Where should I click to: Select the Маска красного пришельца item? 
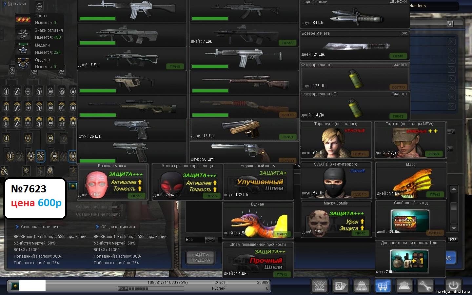tap(187, 182)
